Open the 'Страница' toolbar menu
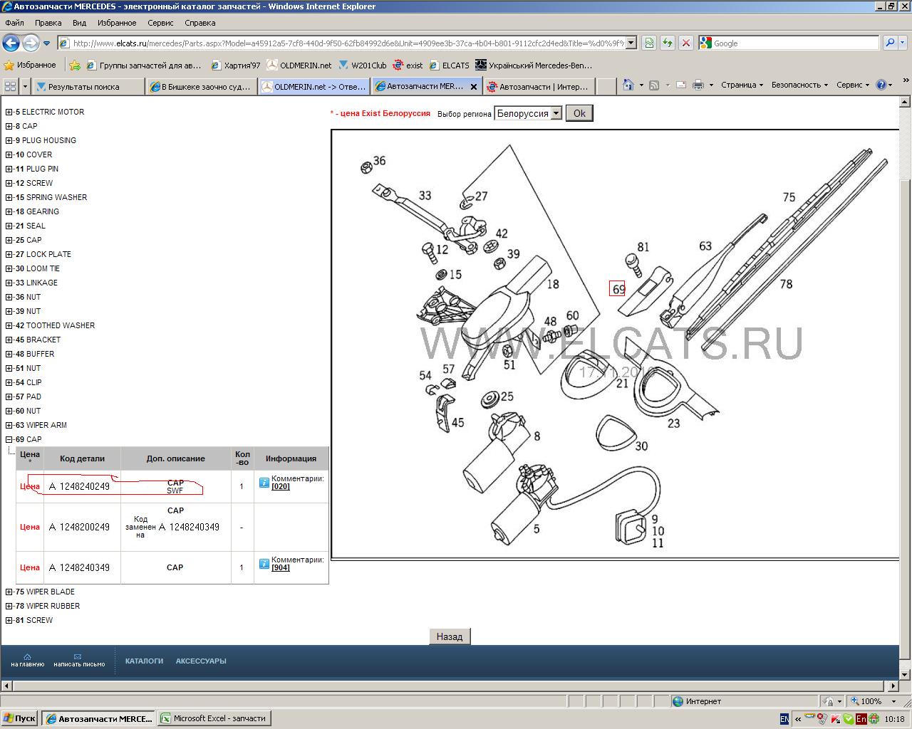This screenshot has height=729, width=912. click(x=742, y=85)
